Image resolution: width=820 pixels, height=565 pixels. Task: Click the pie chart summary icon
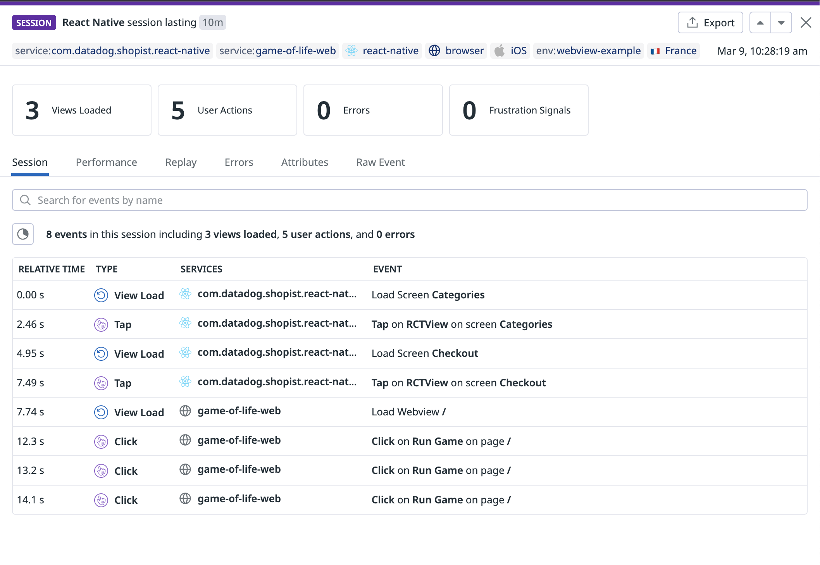tap(23, 234)
